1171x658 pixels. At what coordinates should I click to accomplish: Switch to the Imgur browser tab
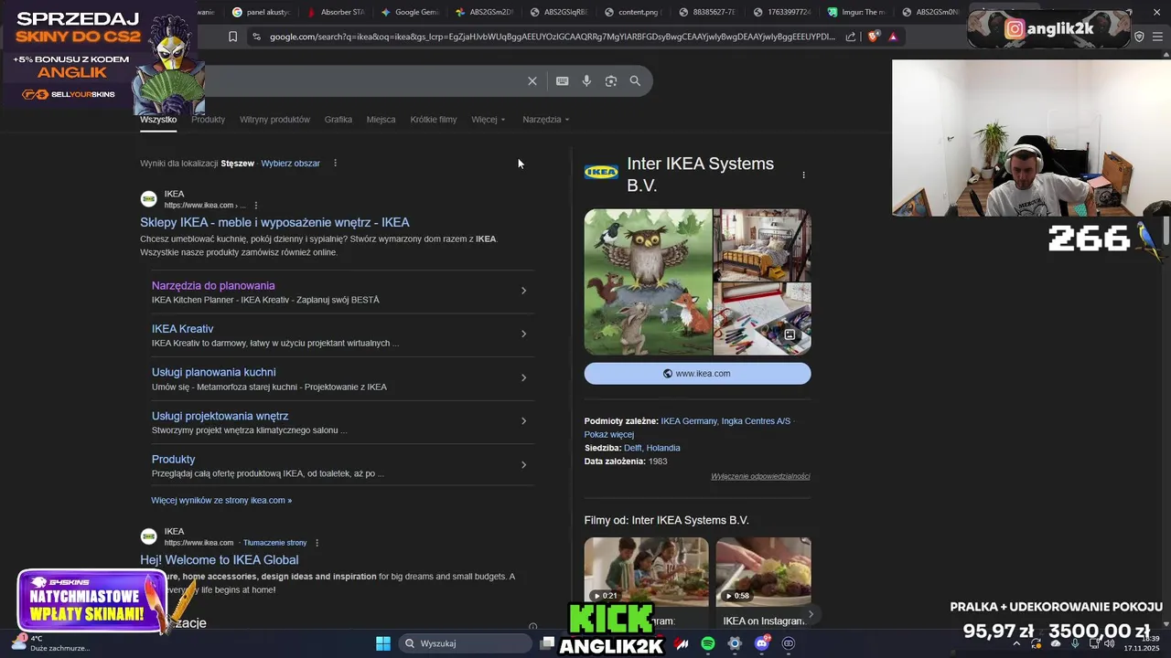(857, 12)
